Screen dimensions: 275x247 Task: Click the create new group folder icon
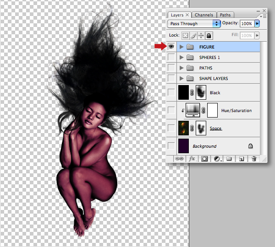click(229, 159)
